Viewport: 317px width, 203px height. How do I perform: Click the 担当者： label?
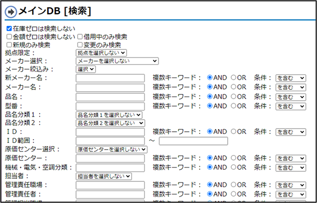(17, 176)
